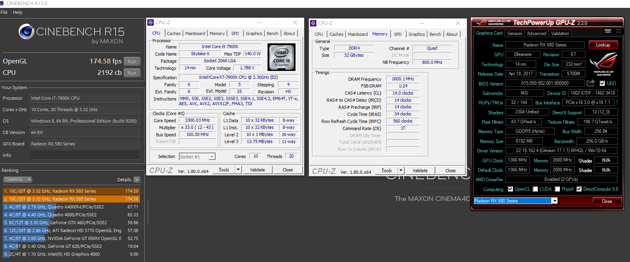Image resolution: width=630 pixels, height=262 pixels.
Task: Uncheck the OpenCL checkbox
Action: click(511, 189)
